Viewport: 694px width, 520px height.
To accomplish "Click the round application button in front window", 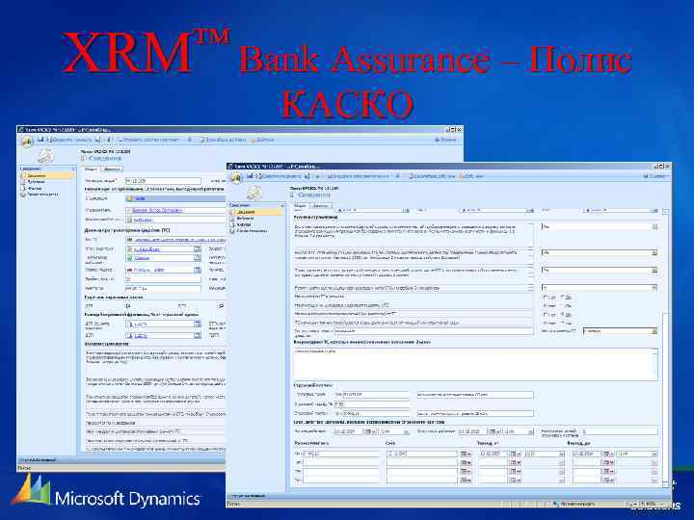I will click(x=237, y=178).
